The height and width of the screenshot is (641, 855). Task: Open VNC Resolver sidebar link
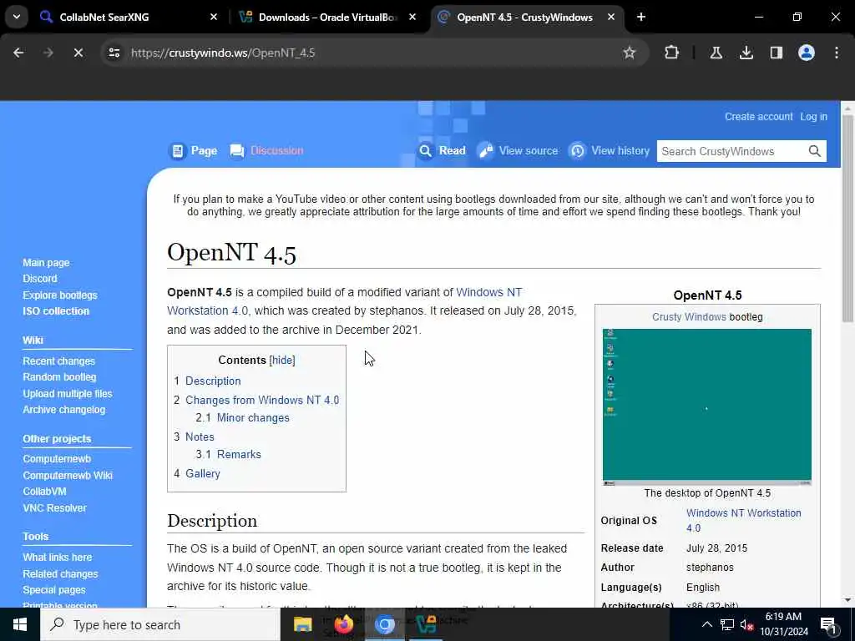[54, 508]
